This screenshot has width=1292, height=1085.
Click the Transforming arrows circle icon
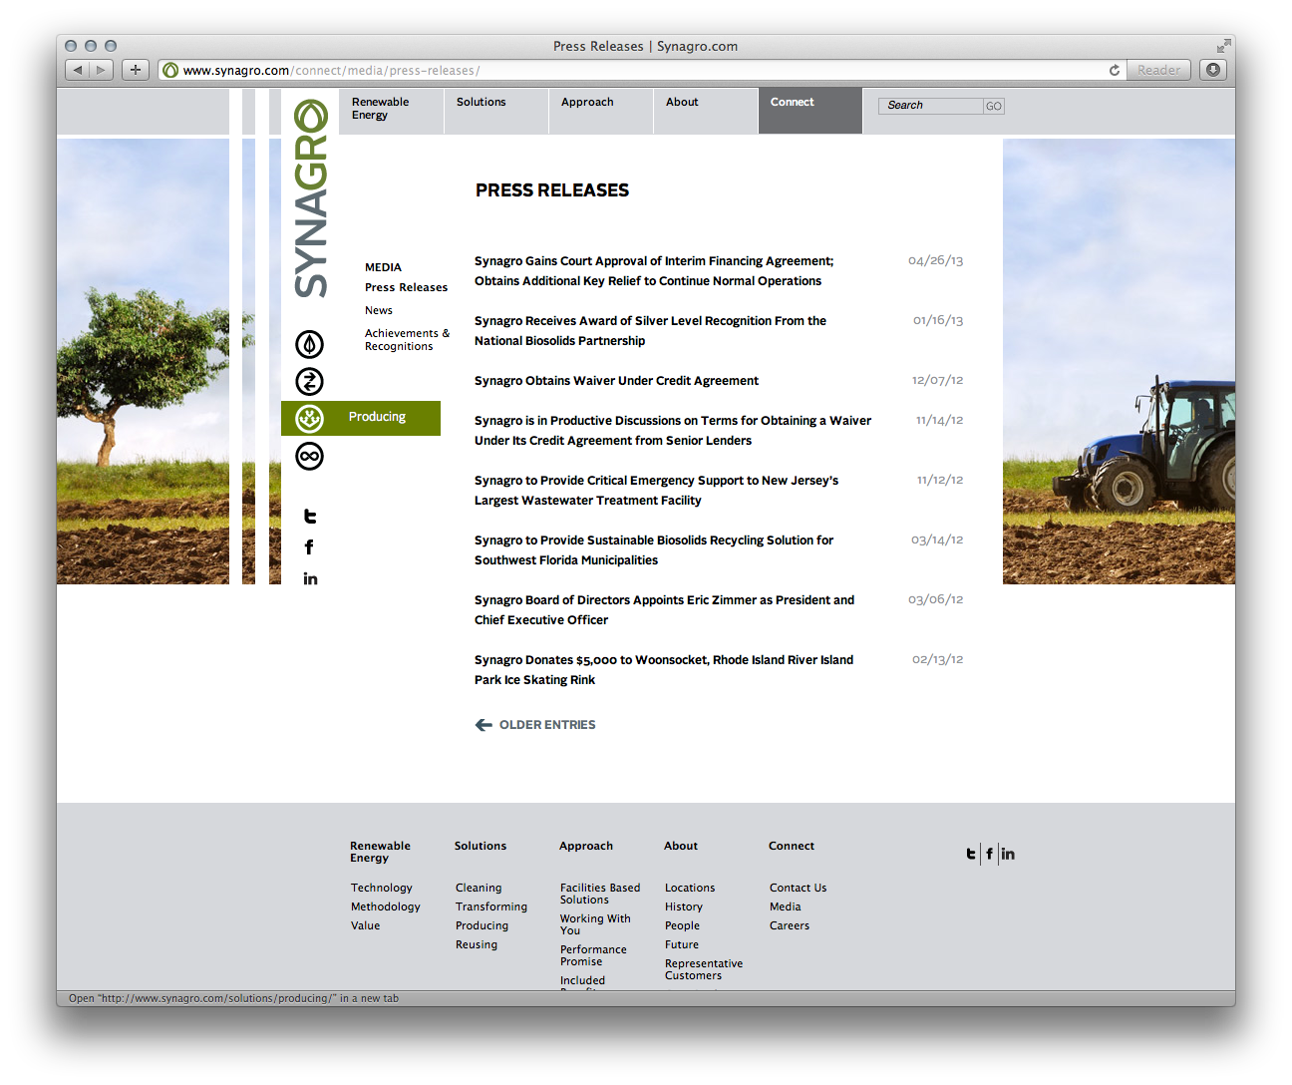tap(309, 381)
